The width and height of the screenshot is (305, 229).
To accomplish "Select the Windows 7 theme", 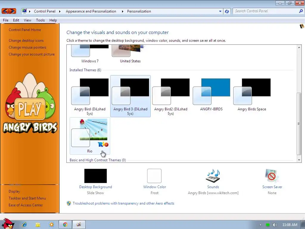I will pyautogui.click(x=90, y=54).
